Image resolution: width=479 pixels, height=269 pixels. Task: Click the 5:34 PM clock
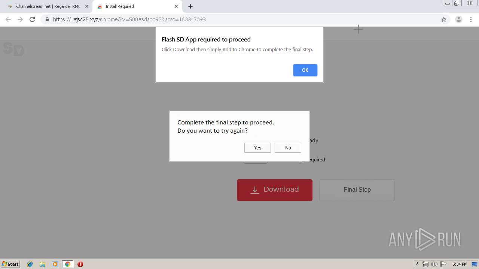coord(460,264)
